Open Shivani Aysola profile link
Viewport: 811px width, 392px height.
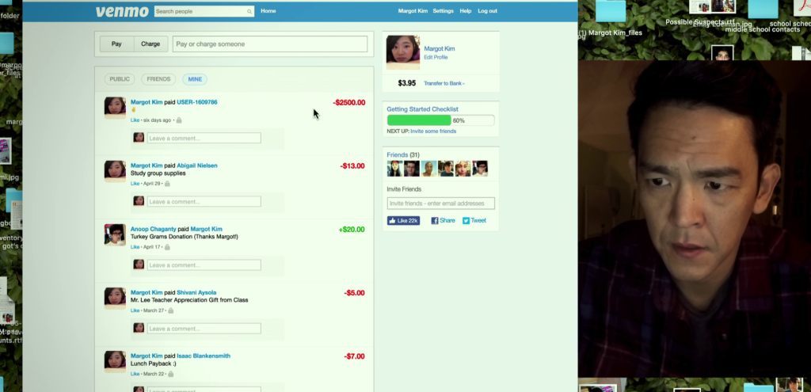(196, 293)
